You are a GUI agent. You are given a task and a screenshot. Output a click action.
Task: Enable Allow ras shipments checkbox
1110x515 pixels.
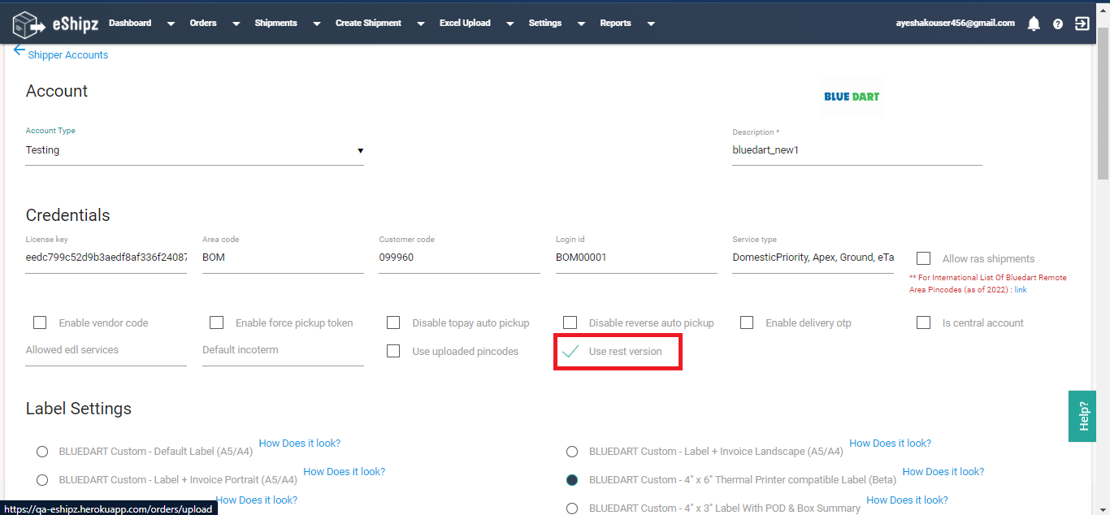tap(923, 258)
